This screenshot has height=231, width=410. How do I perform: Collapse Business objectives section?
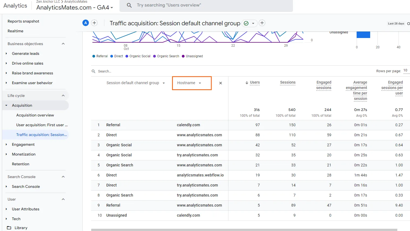click(63, 44)
